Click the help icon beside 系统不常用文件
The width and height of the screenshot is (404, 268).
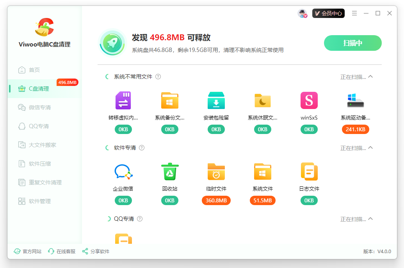[x=158, y=77]
